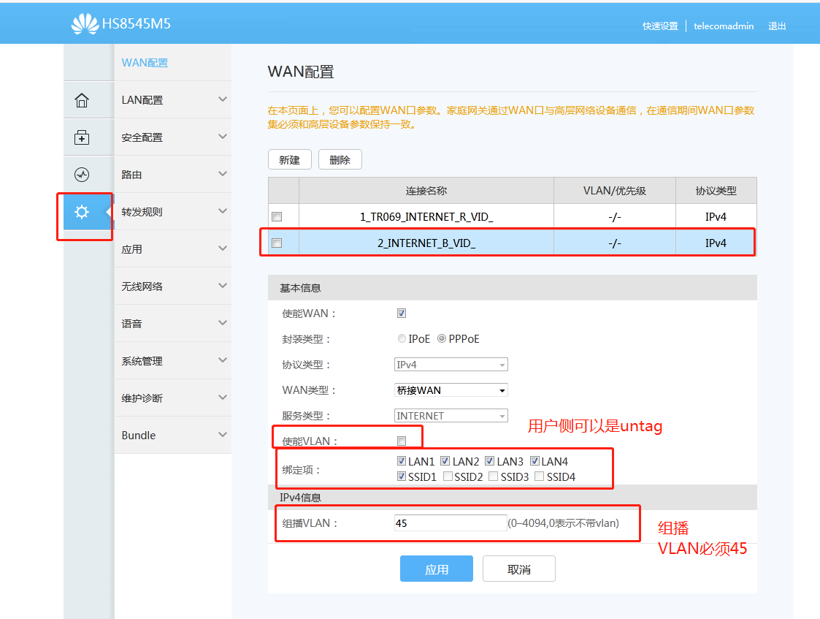Click the 应用 apply button
The image size is (820, 619).
pos(436,569)
